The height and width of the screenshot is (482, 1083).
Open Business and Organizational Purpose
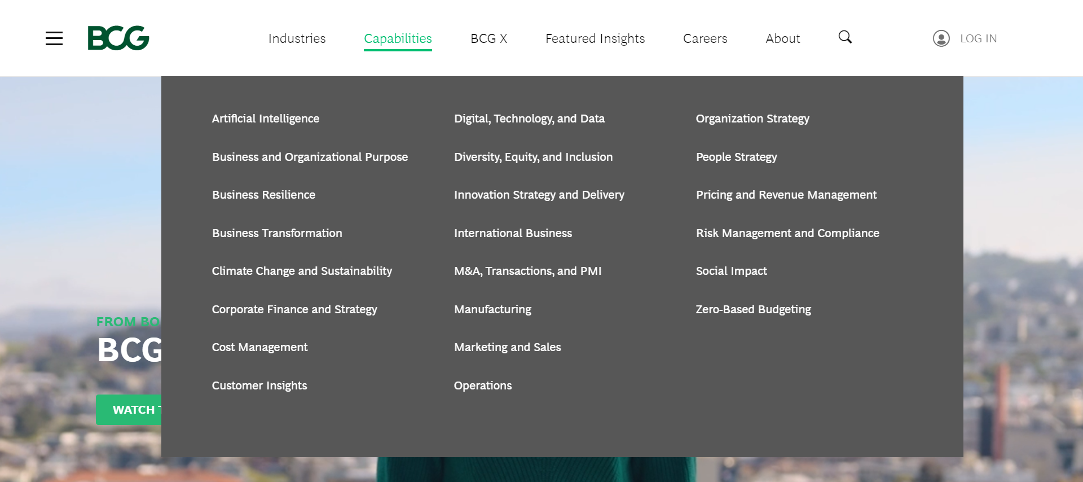[x=310, y=157]
